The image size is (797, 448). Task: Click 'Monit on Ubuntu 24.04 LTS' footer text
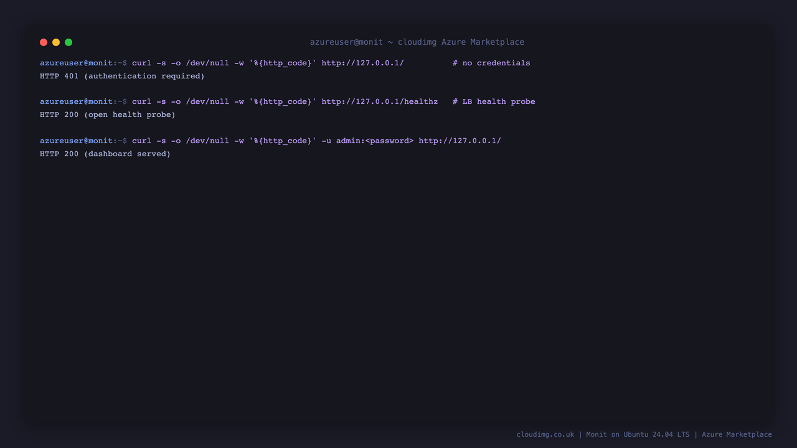coord(638,434)
